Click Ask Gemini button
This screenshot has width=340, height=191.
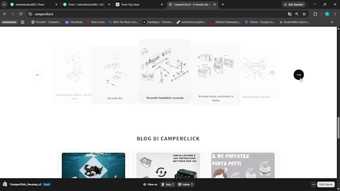point(294,4)
